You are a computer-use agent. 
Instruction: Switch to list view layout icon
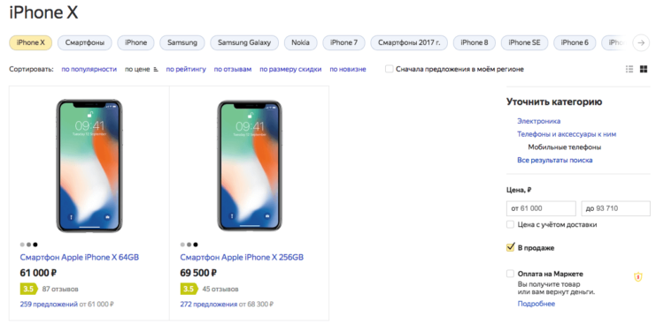point(629,69)
